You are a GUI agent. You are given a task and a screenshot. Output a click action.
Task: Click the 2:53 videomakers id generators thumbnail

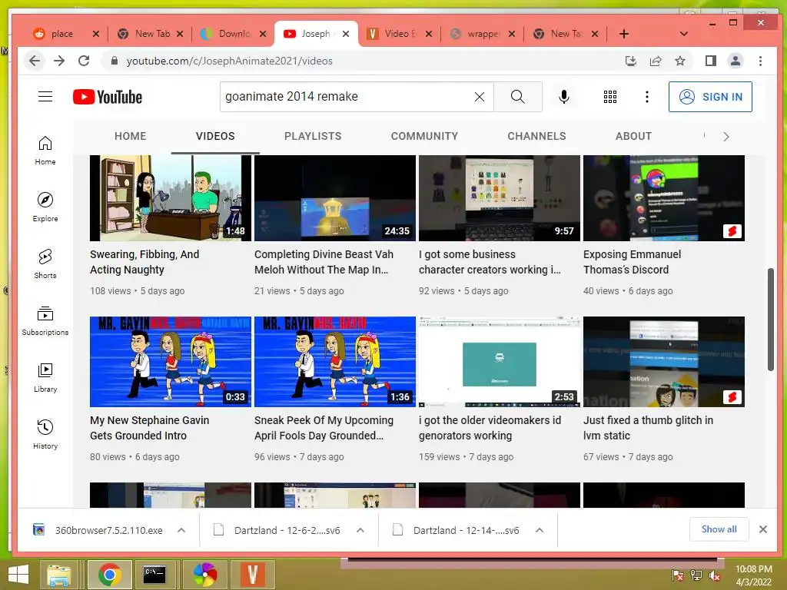[x=500, y=362]
